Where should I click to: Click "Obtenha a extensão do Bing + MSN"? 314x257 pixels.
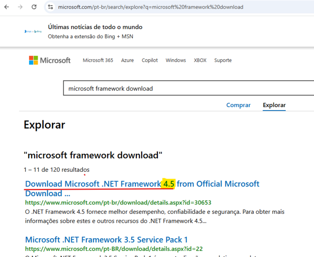(90, 36)
